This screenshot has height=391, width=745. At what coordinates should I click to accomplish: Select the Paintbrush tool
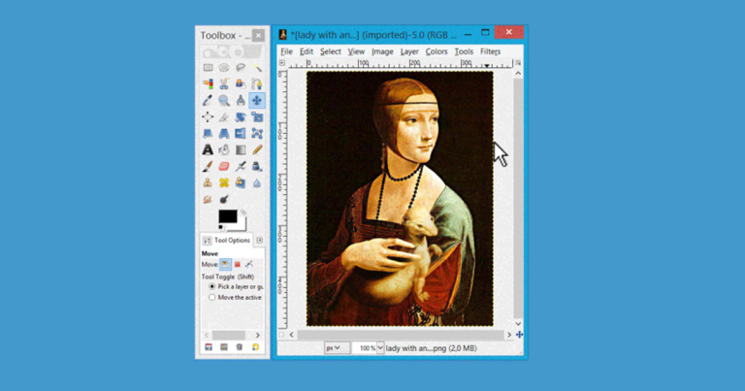click(x=209, y=166)
